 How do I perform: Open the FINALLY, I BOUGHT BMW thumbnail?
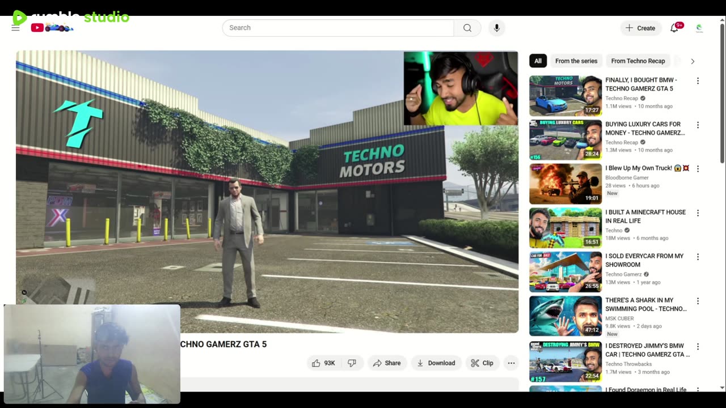pyautogui.click(x=565, y=96)
